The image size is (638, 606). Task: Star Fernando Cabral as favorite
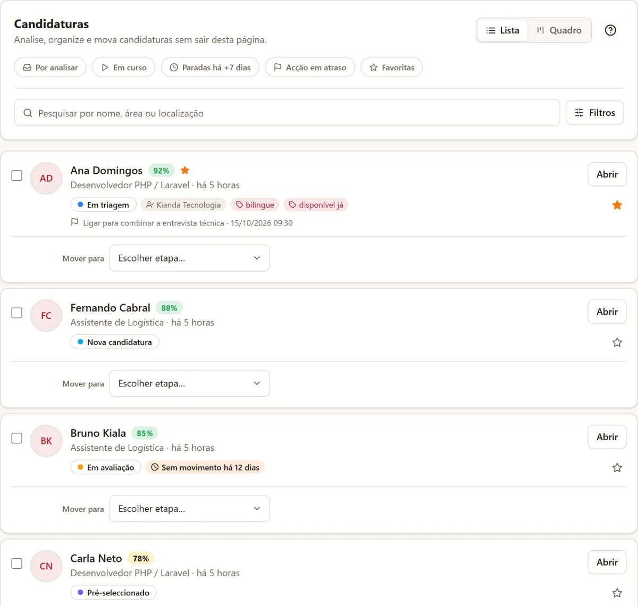[x=617, y=342]
